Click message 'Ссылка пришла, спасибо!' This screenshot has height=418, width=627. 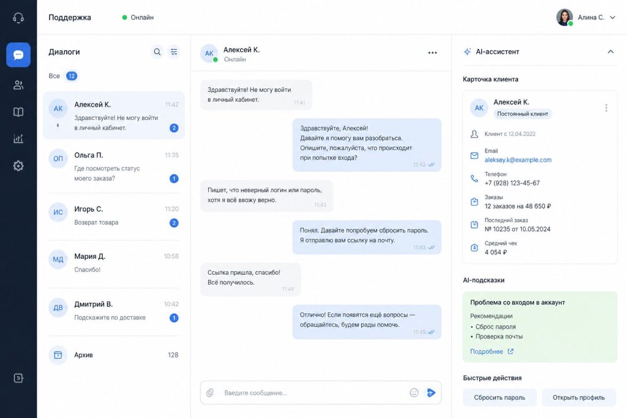[250, 279]
